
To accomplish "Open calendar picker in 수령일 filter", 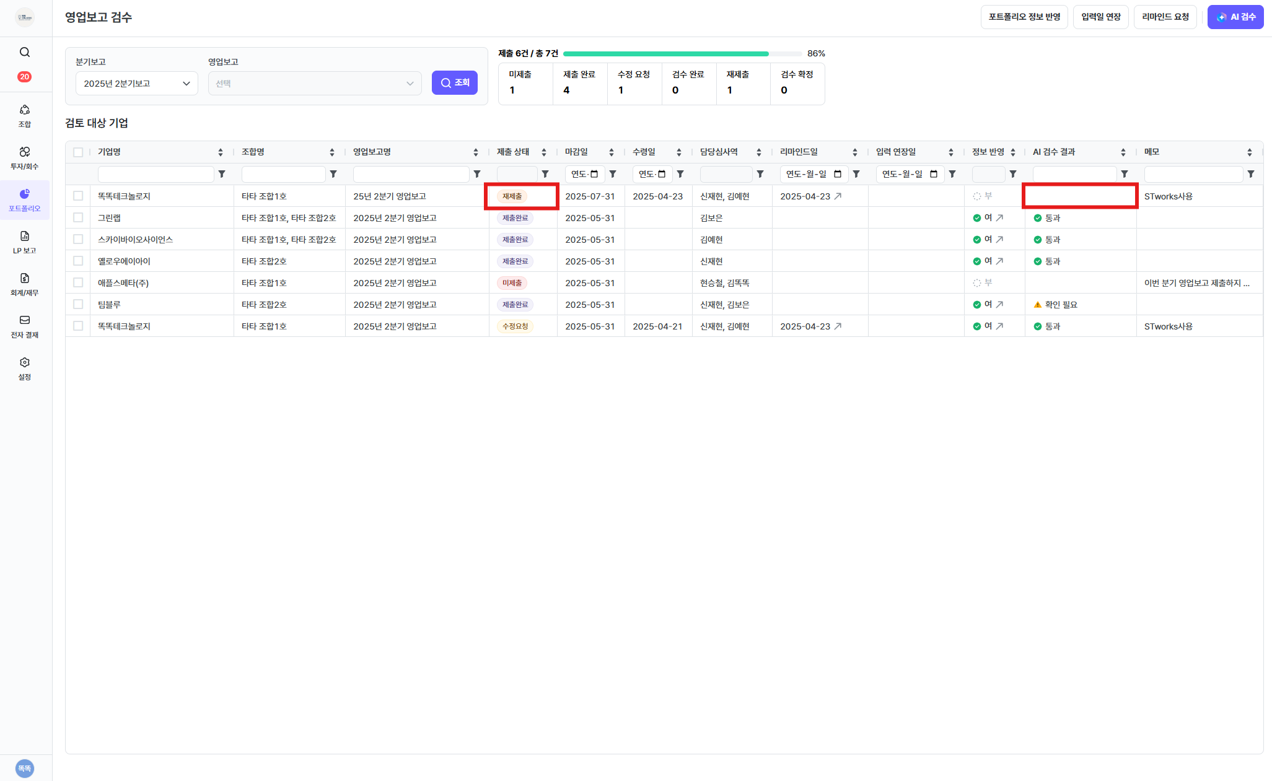I will tap(662, 174).
